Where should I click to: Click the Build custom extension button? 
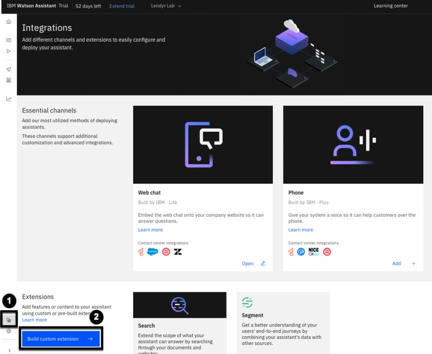click(x=61, y=339)
